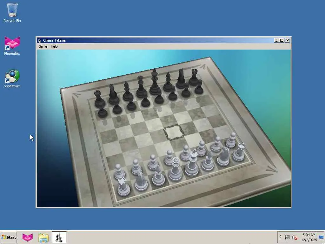Select the white pawn on e2
This screenshot has height=244, width=325.
pos(186,153)
